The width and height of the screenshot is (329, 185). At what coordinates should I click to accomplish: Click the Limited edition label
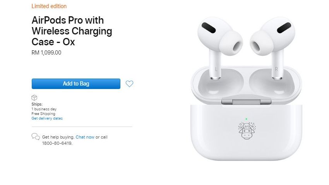click(49, 6)
